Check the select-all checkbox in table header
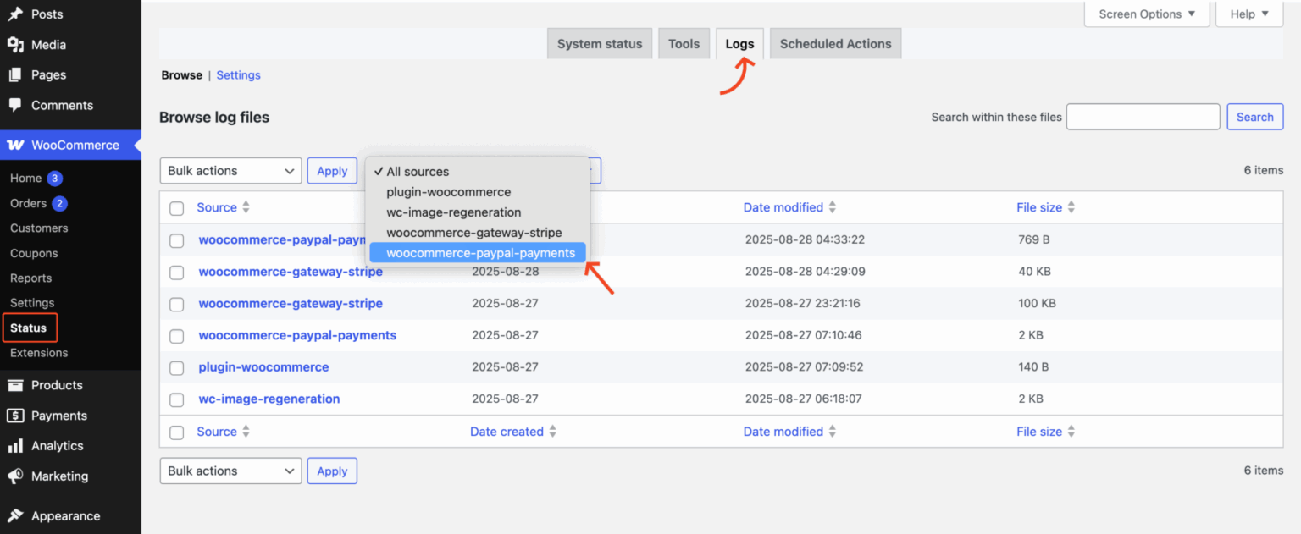Viewport: 1301px width, 534px height. click(176, 207)
